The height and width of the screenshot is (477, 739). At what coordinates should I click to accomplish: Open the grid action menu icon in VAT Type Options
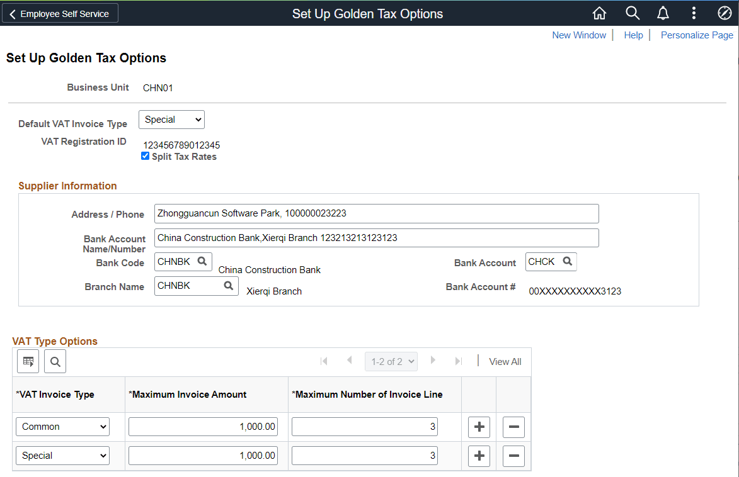[x=28, y=361]
